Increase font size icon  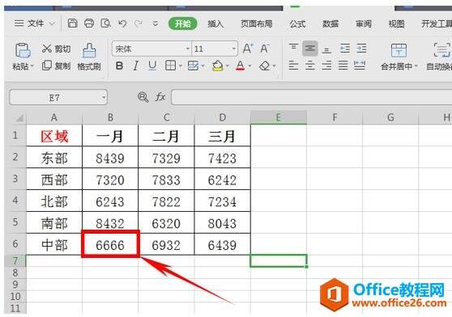click(248, 49)
